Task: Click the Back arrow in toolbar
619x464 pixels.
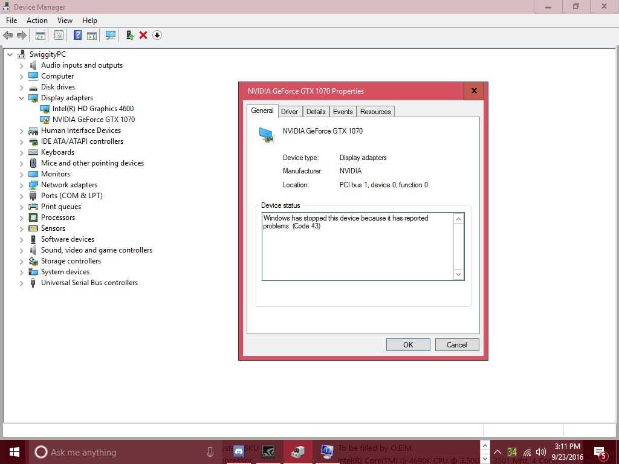Action: (8, 36)
